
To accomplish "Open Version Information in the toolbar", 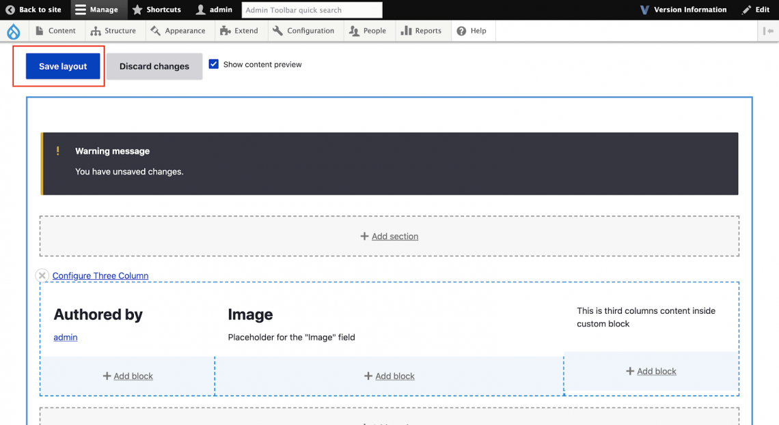I will (x=683, y=10).
